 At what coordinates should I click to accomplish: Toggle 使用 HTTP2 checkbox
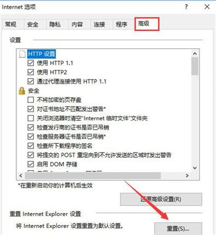[31, 72]
